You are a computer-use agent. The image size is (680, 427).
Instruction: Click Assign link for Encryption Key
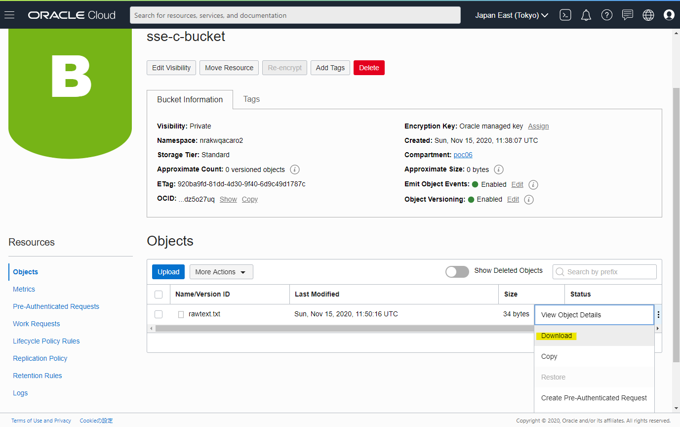coord(538,126)
